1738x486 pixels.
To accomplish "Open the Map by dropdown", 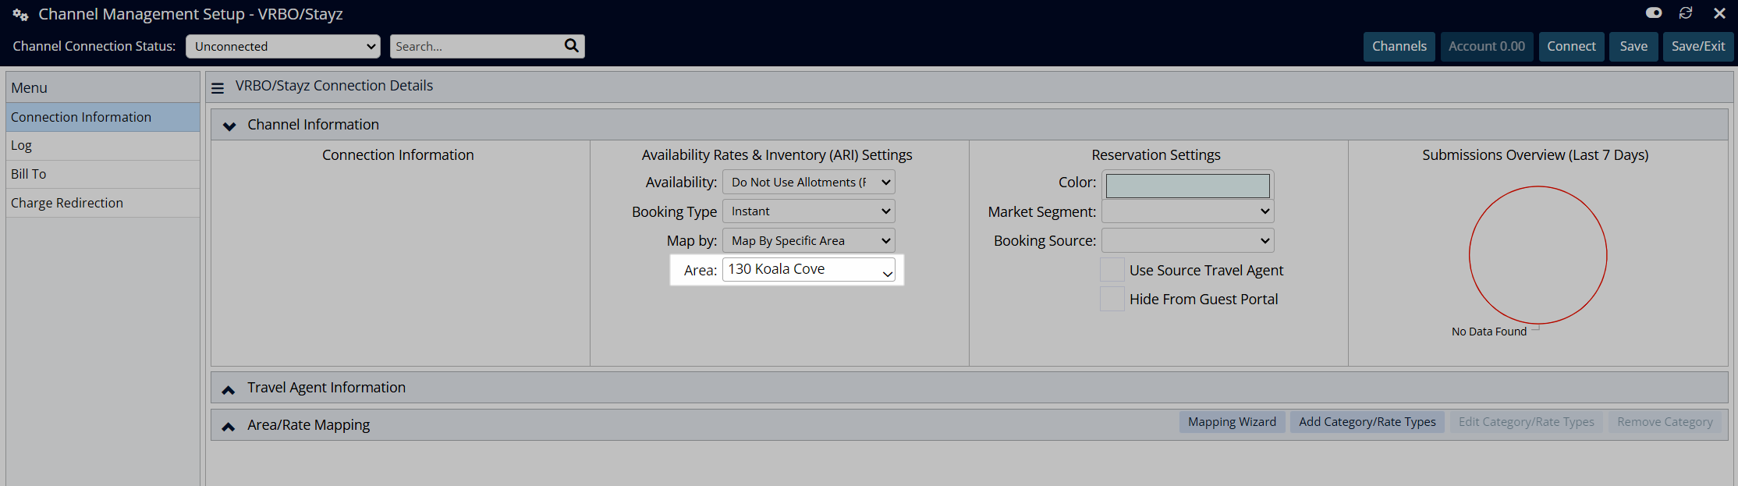I will coord(809,240).
